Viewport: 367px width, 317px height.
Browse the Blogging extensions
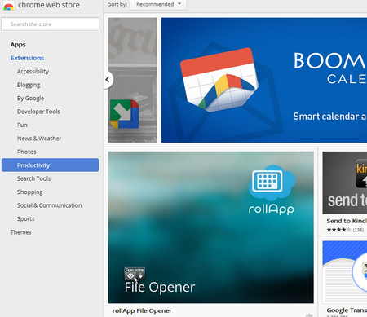click(29, 85)
